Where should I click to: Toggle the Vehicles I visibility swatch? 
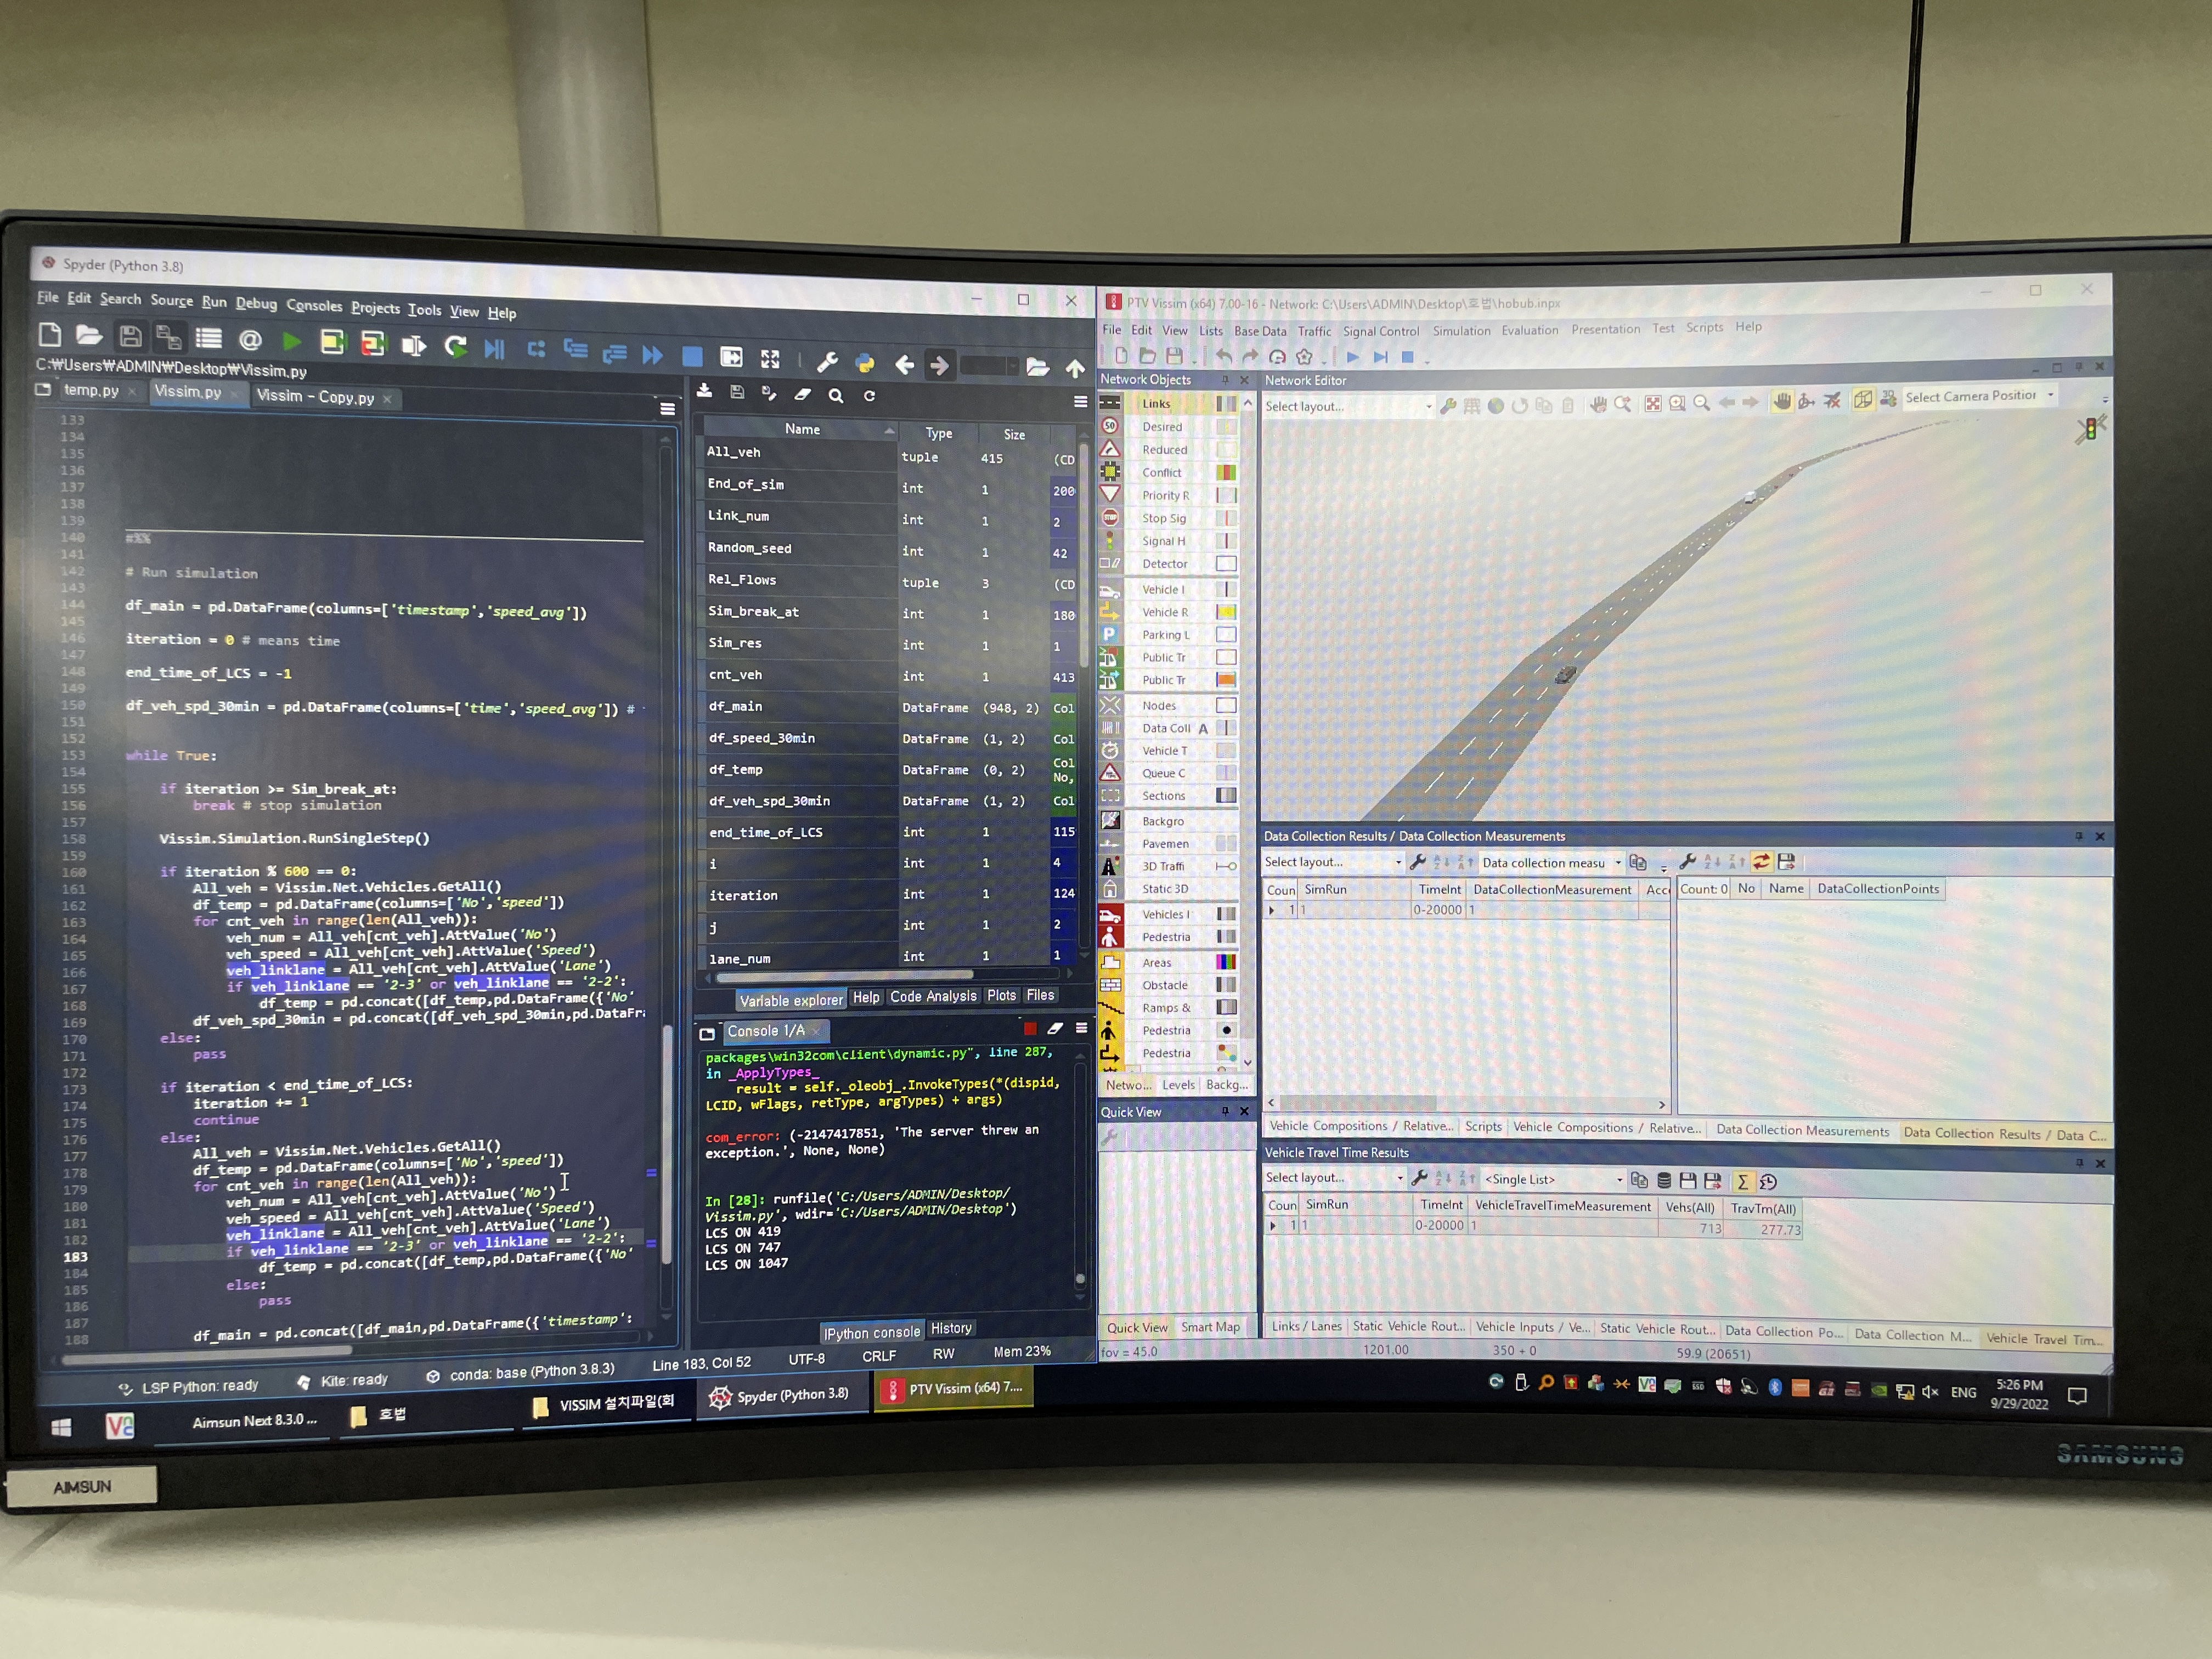1226,914
